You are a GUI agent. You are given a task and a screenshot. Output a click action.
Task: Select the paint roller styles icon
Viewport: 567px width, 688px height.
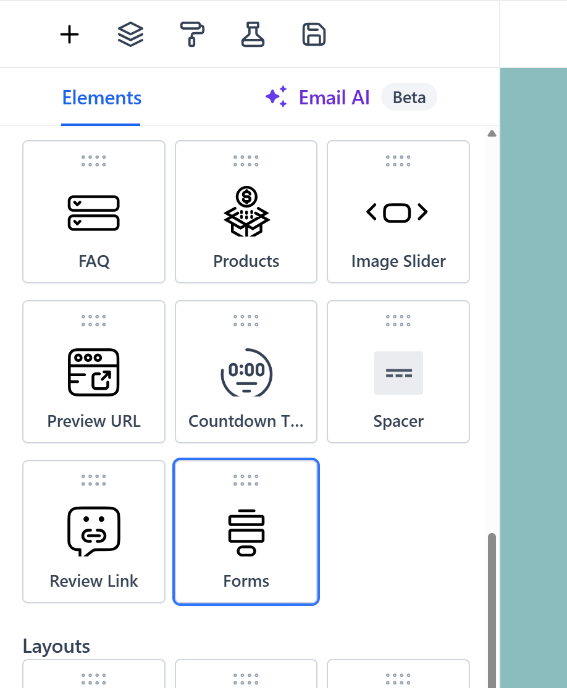pos(191,34)
